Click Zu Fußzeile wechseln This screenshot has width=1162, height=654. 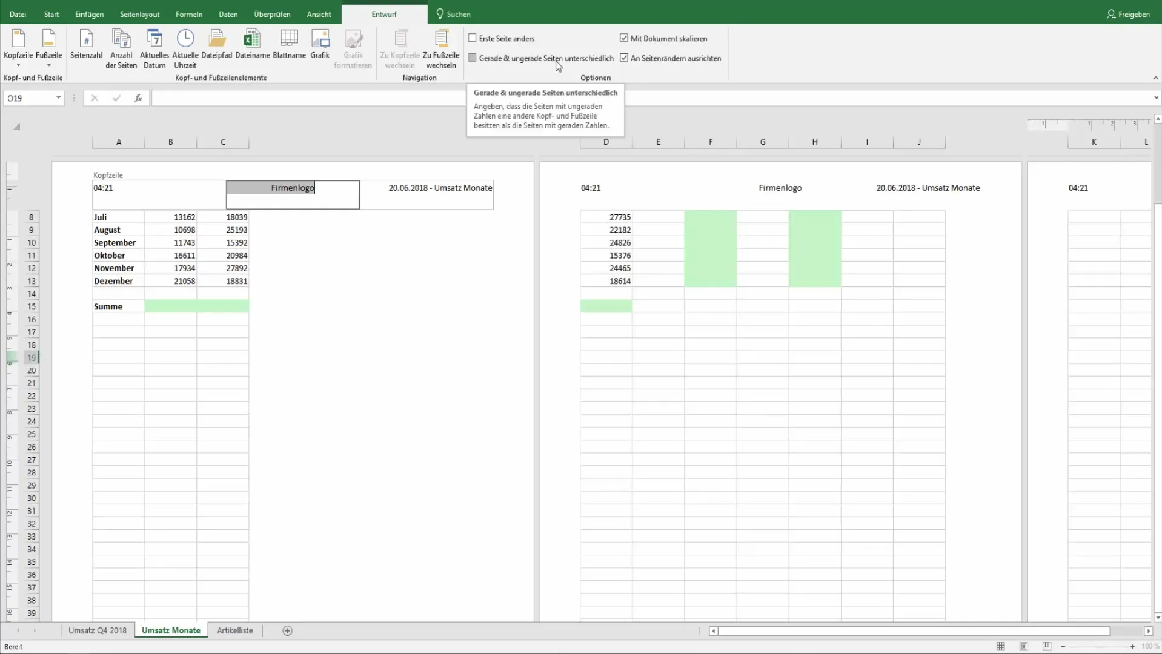pos(441,49)
